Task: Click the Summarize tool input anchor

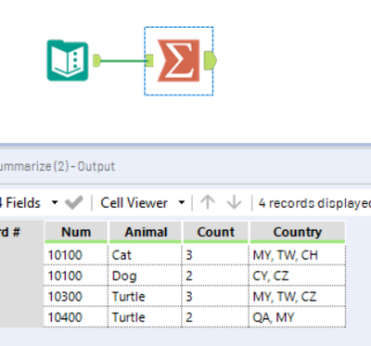Action: (149, 60)
